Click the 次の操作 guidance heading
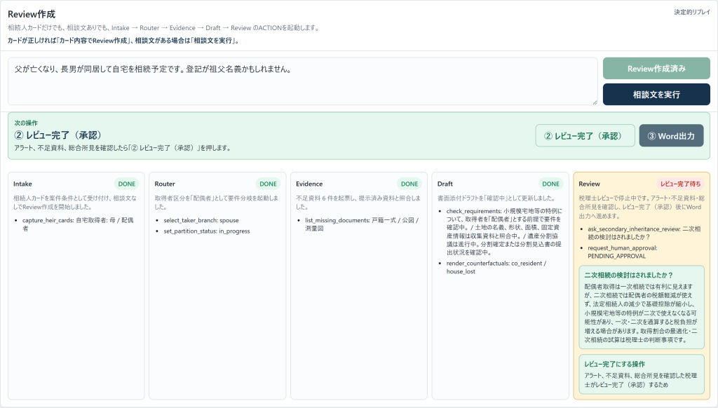This screenshot has width=718, height=408. pyautogui.click(x=26, y=123)
